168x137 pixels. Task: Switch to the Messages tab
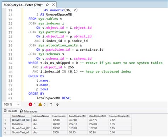pos(29,111)
